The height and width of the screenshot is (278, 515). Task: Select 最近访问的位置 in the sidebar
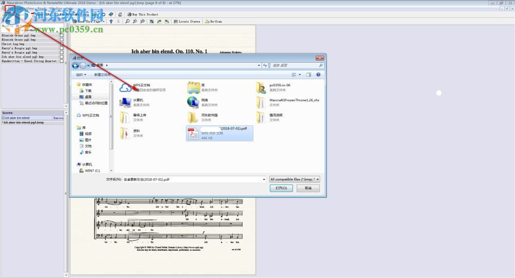click(94, 103)
